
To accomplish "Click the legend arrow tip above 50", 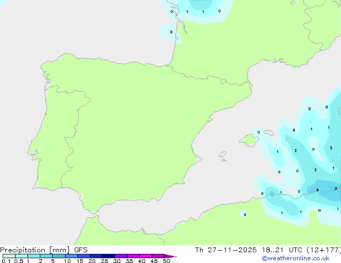I will [170, 256].
